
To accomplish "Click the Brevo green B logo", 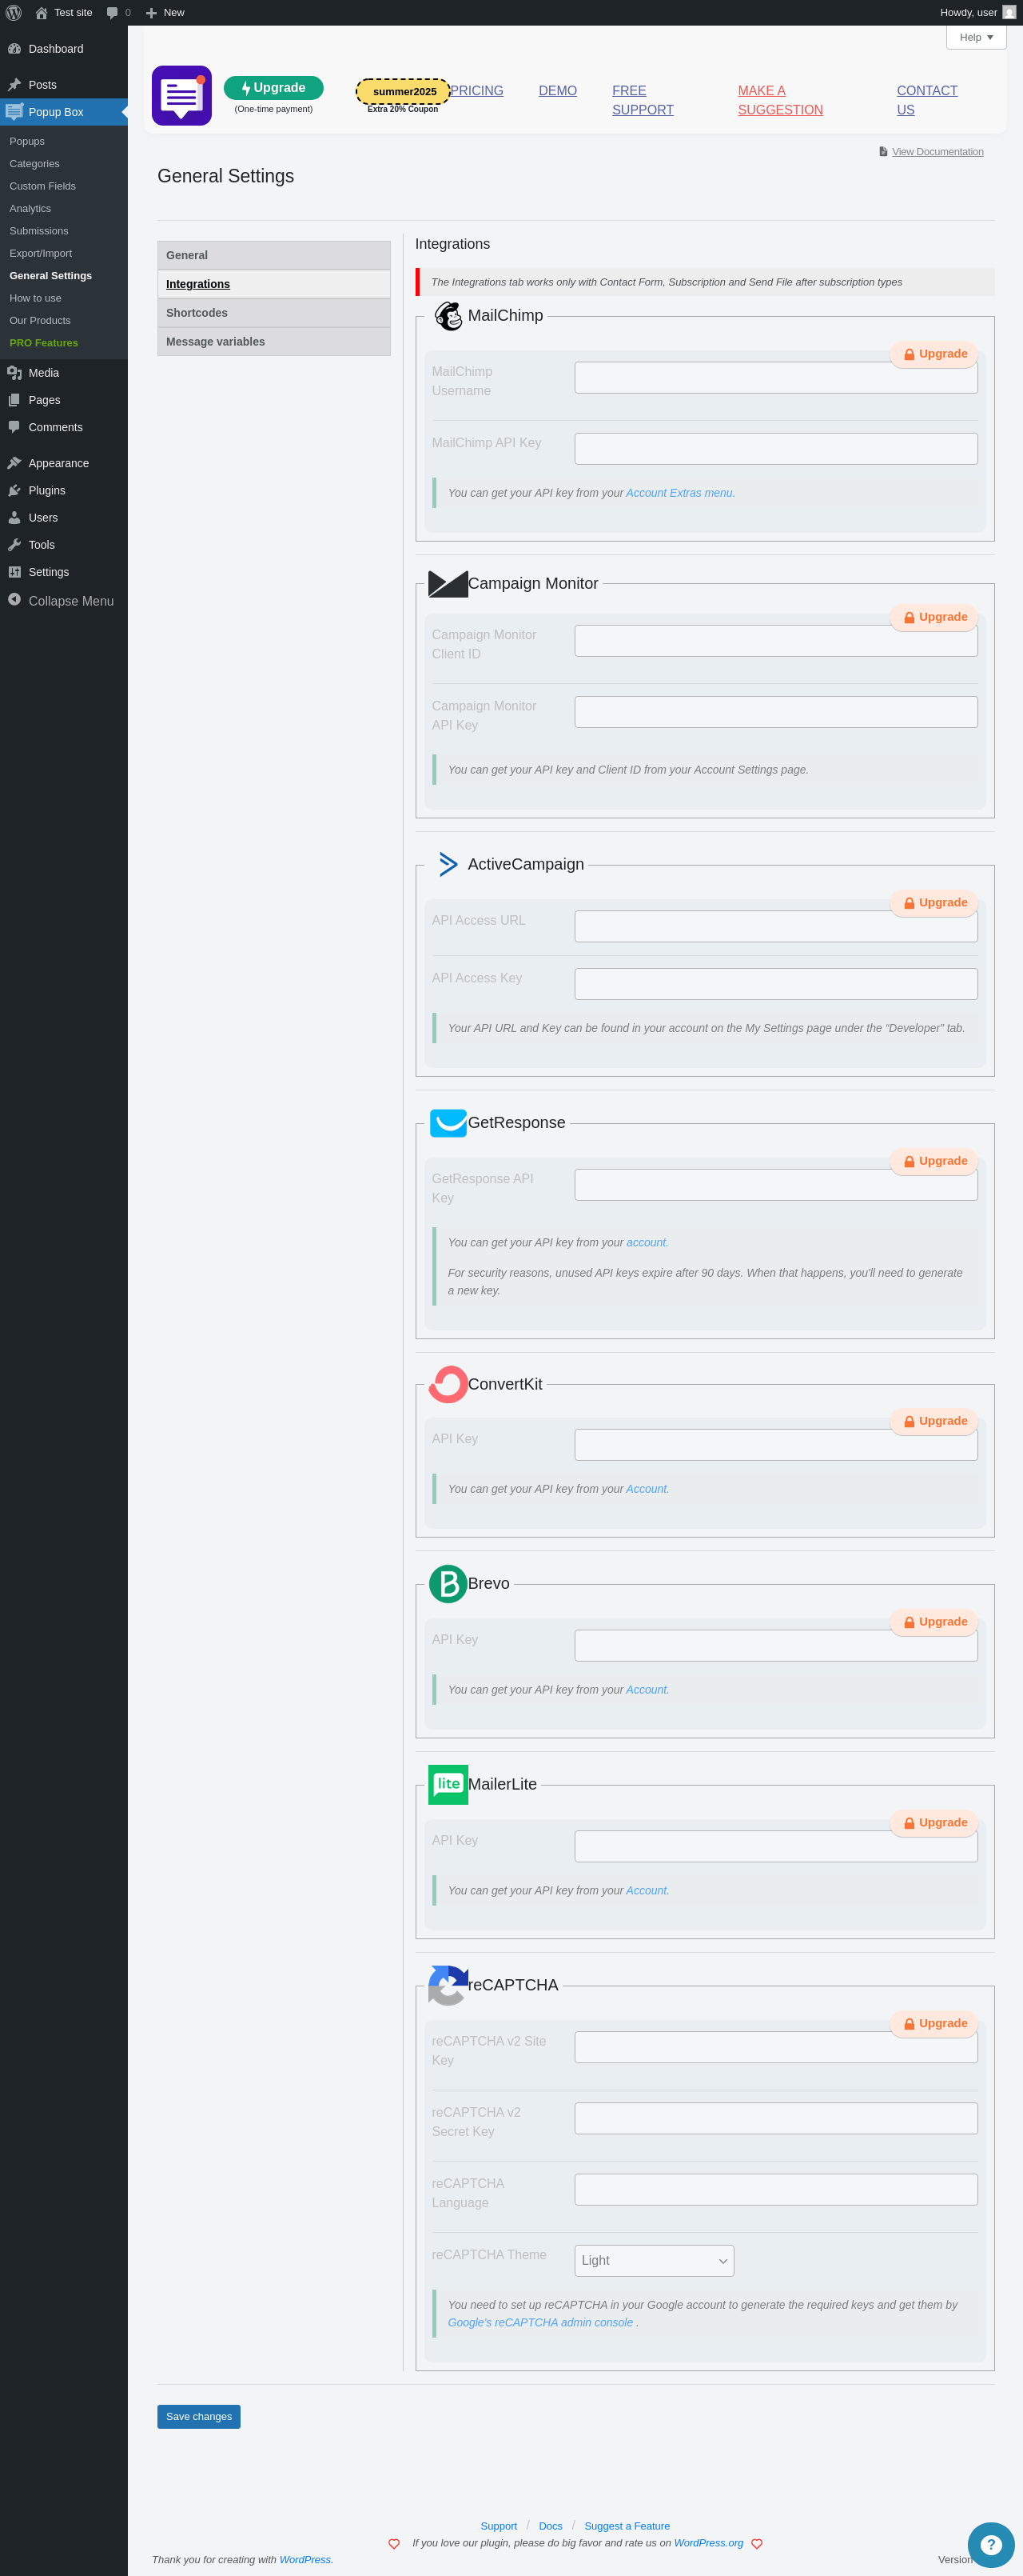I will coord(448,1583).
